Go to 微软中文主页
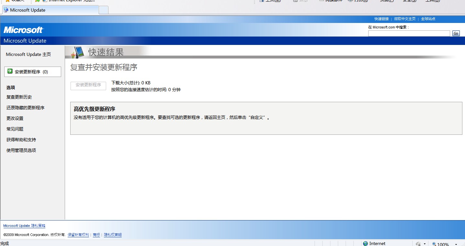This screenshot has width=465, height=246. [x=405, y=19]
